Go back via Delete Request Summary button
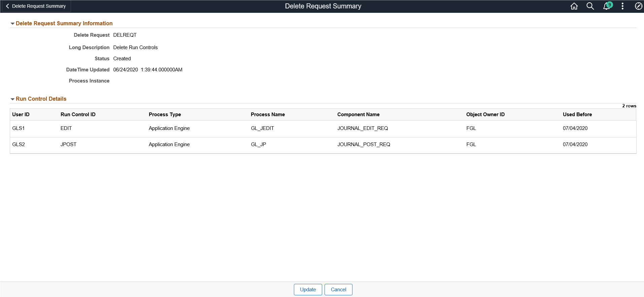 [x=36, y=6]
